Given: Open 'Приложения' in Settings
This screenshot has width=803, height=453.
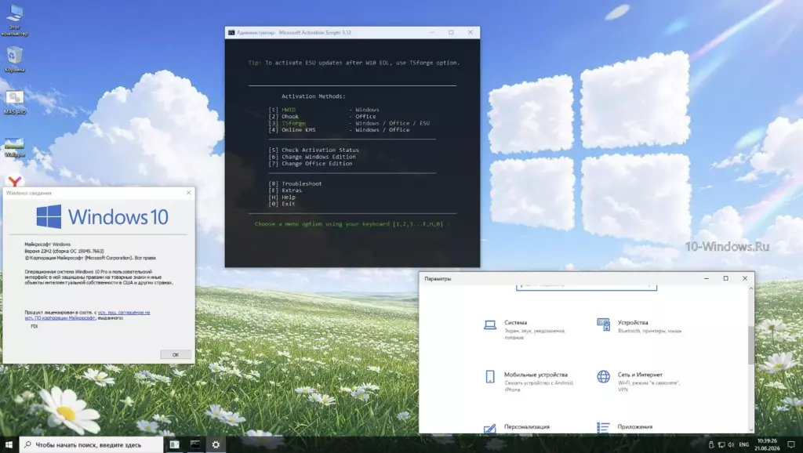Looking at the screenshot, I should tap(625, 427).
